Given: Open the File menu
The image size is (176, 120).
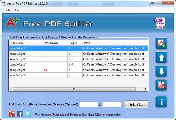Looking at the screenshot, I should pyautogui.click(x=8, y=10).
